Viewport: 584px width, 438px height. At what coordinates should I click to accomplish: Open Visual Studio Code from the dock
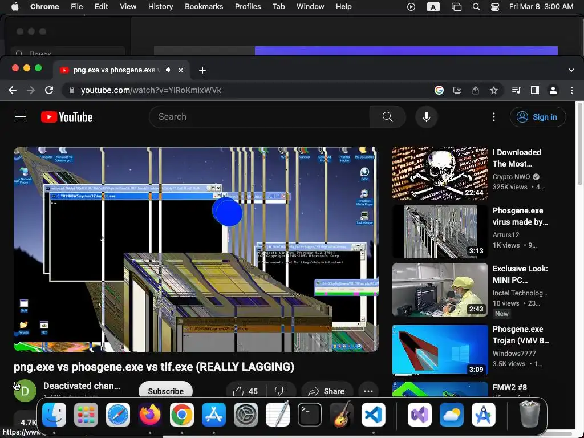[x=373, y=415]
